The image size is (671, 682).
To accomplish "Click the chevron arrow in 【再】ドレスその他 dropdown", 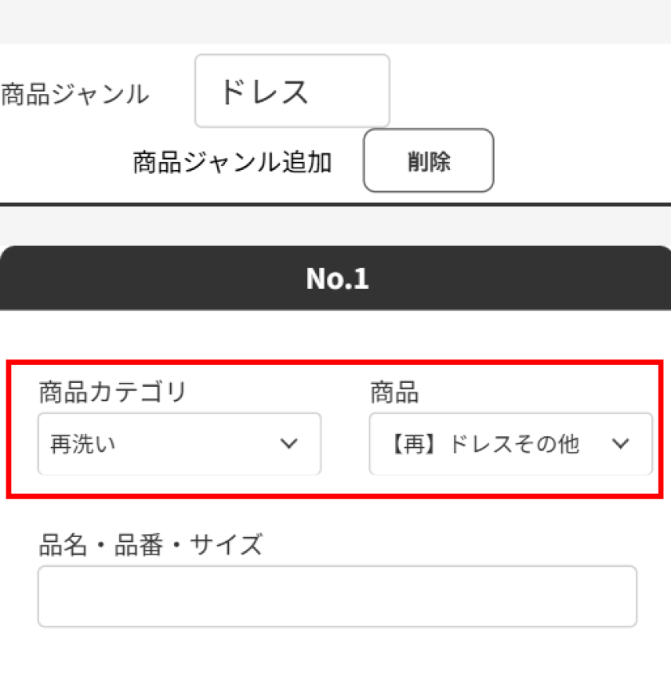I will 620,444.
